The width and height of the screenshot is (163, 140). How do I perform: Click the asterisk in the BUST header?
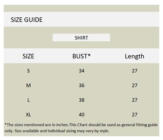coord(89,55)
